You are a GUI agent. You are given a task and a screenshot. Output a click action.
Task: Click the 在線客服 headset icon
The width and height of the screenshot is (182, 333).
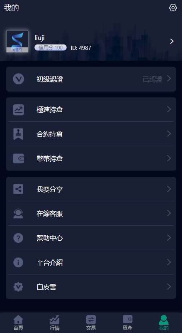click(x=18, y=213)
